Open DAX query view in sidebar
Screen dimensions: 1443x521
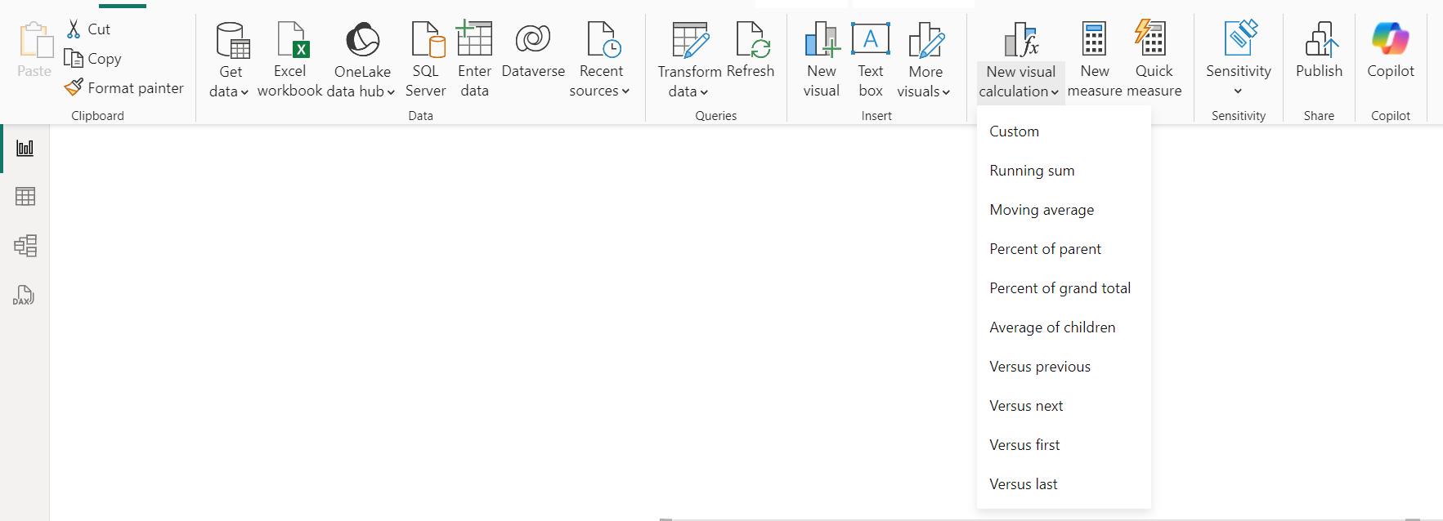[24, 296]
